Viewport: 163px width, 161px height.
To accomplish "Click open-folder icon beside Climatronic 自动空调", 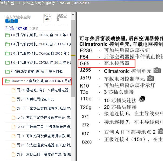I will (x=8, y=81).
